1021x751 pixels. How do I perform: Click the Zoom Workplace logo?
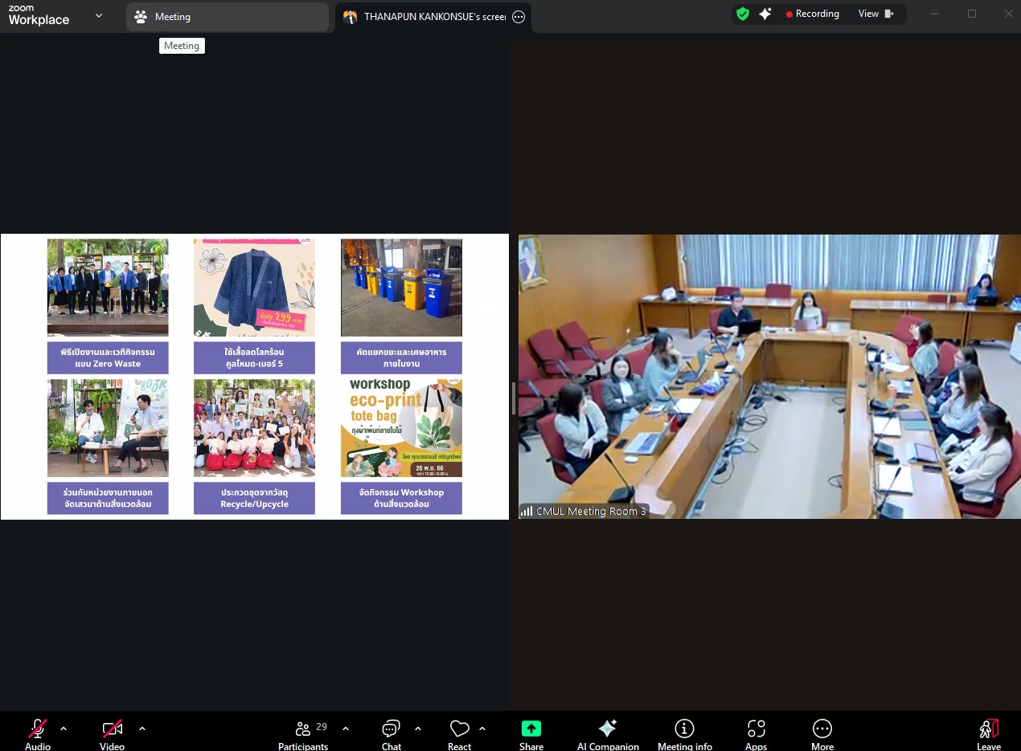(x=39, y=15)
